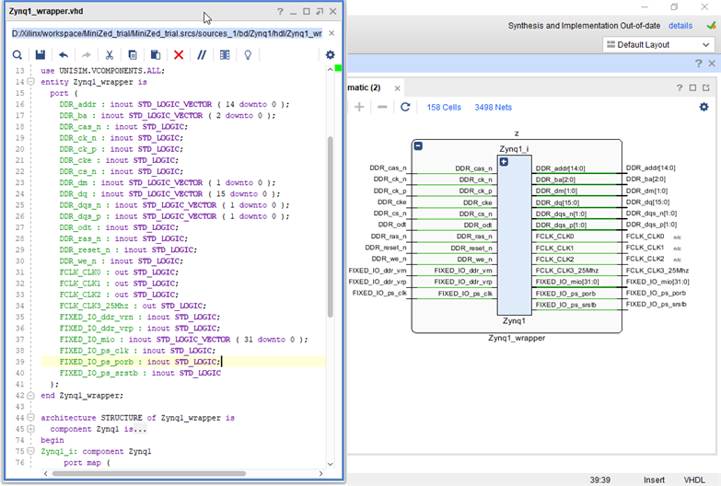721x486 pixels.
Task: Toggle line comments with slash icon
Action: tap(202, 55)
